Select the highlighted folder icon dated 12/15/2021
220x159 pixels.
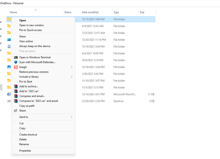click(9, 19)
